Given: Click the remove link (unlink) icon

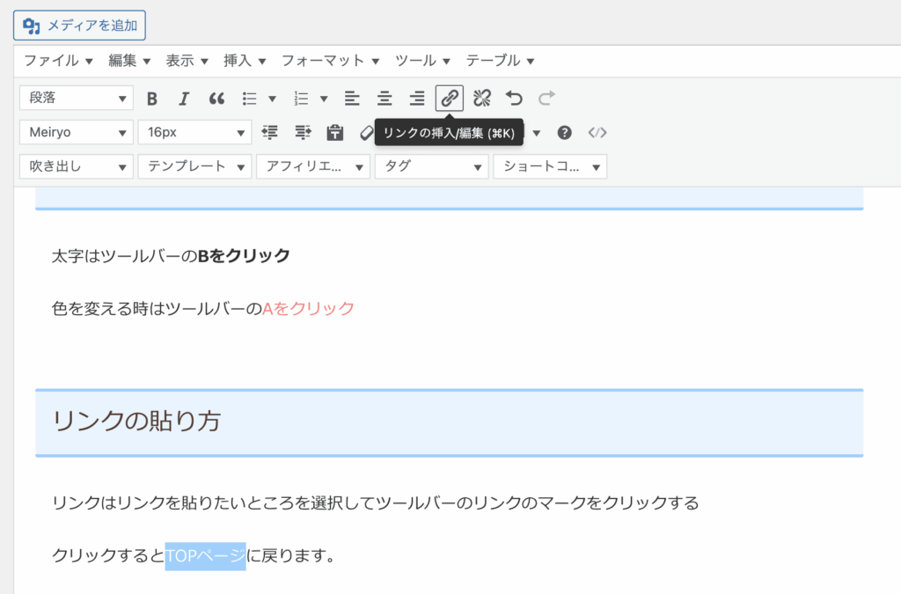Looking at the screenshot, I should point(480,98).
